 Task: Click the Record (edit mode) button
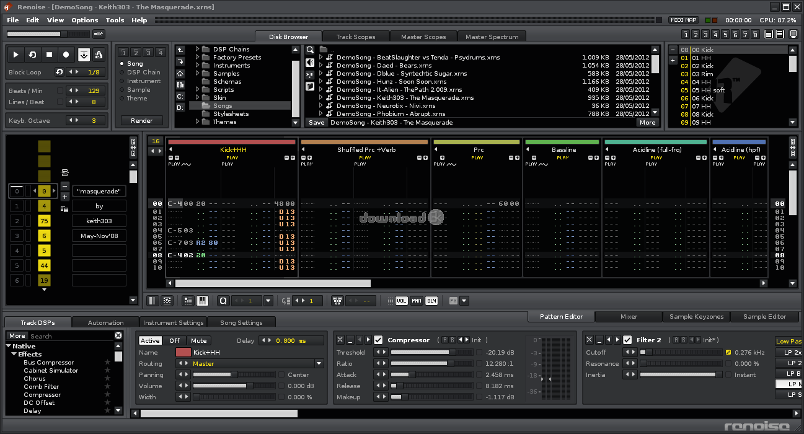[x=66, y=55]
